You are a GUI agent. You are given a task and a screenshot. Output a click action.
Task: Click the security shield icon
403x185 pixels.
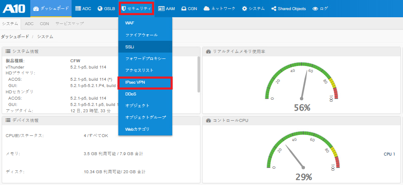124,8
